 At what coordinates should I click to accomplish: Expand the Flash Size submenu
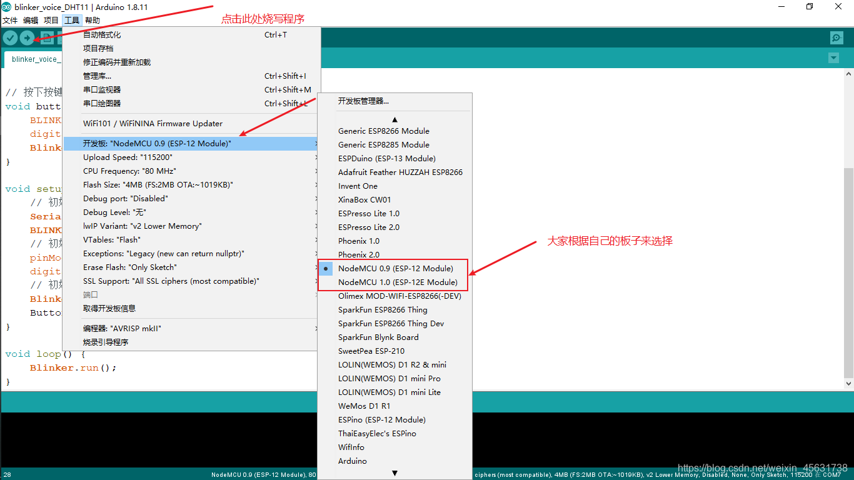(188, 184)
